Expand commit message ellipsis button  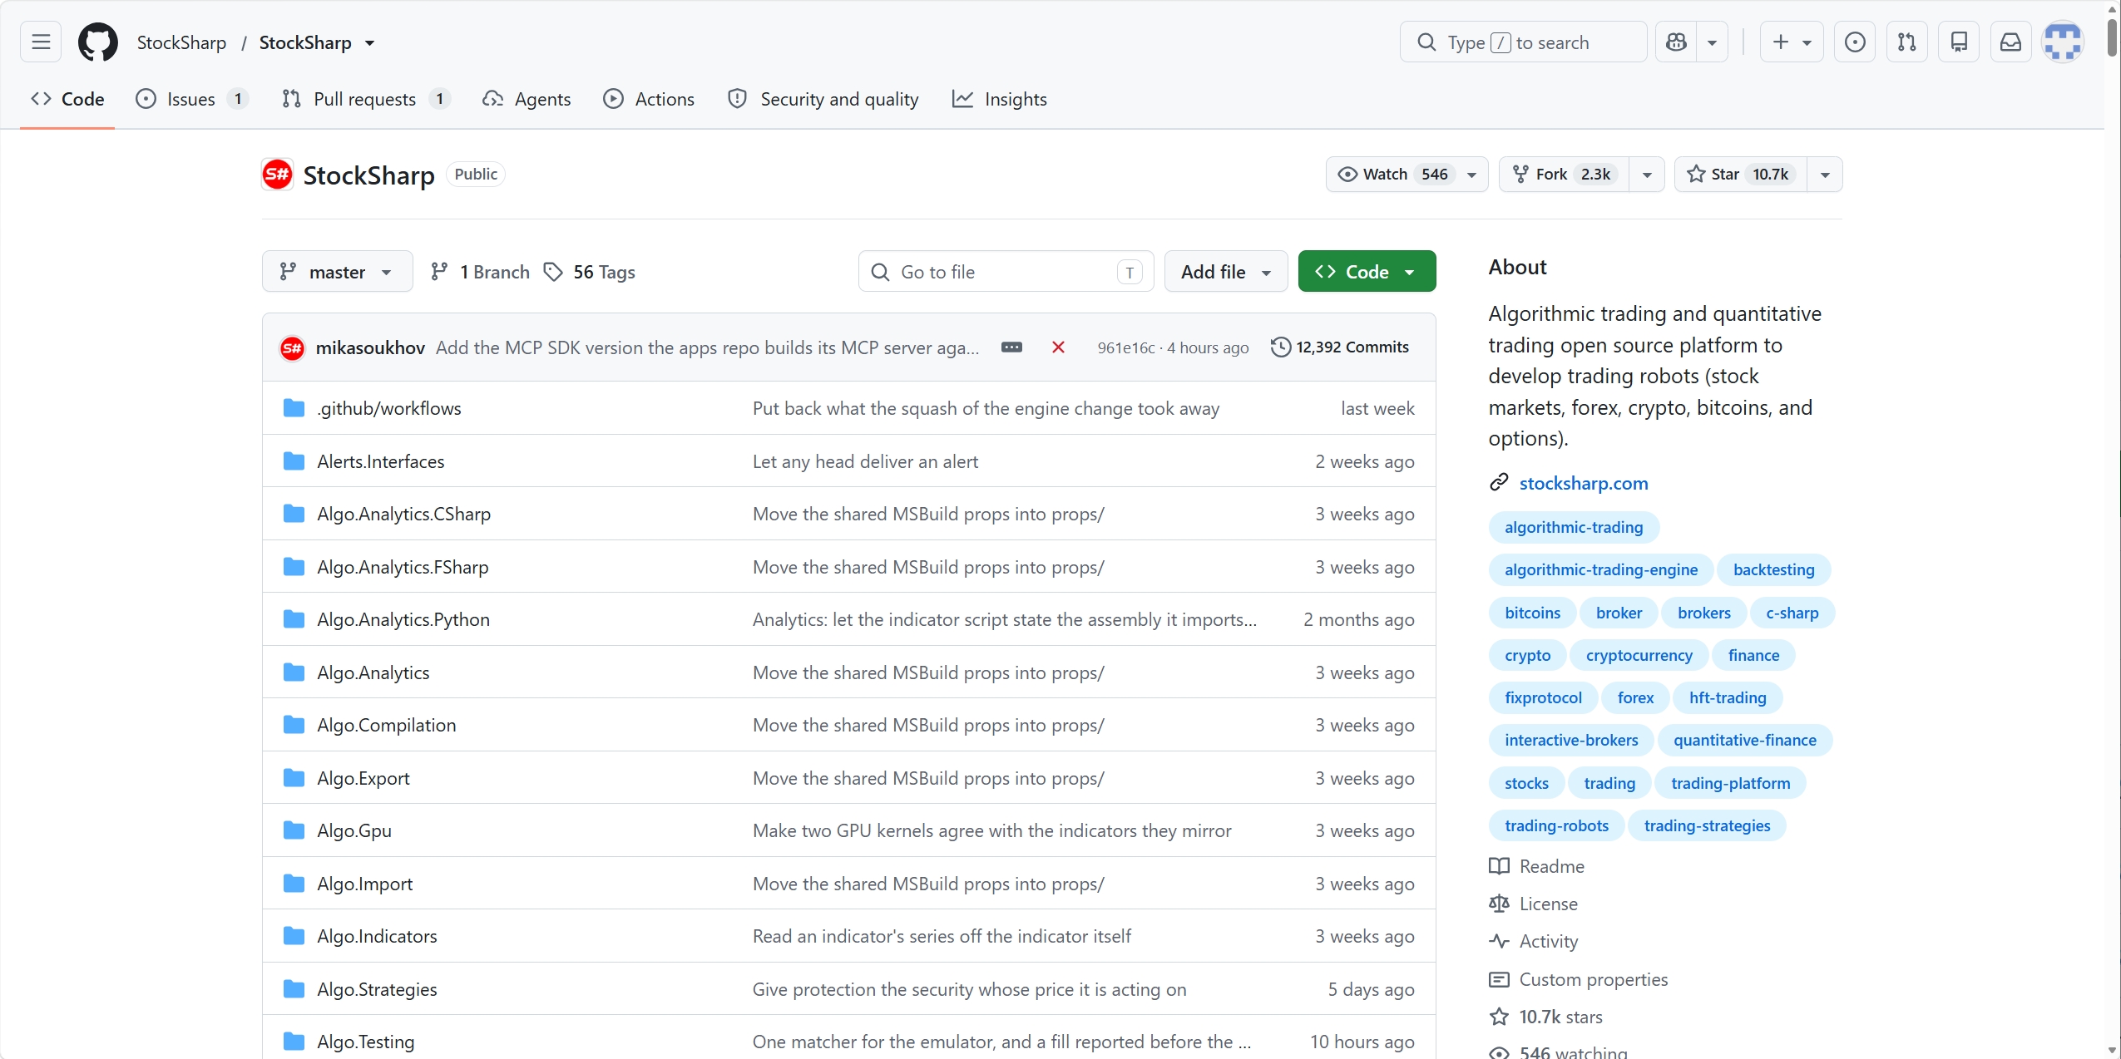click(x=1011, y=347)
